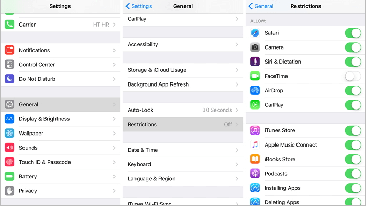Tap the Display & Brightness AA icon
This screenshot has width=366, height=206.
pos(9,119)
